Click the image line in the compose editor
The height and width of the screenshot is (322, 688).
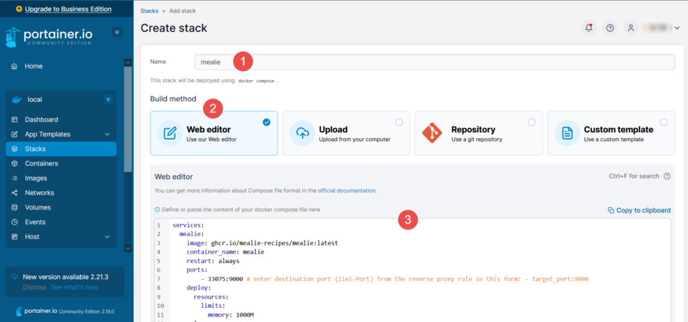[x=262, y=243]
